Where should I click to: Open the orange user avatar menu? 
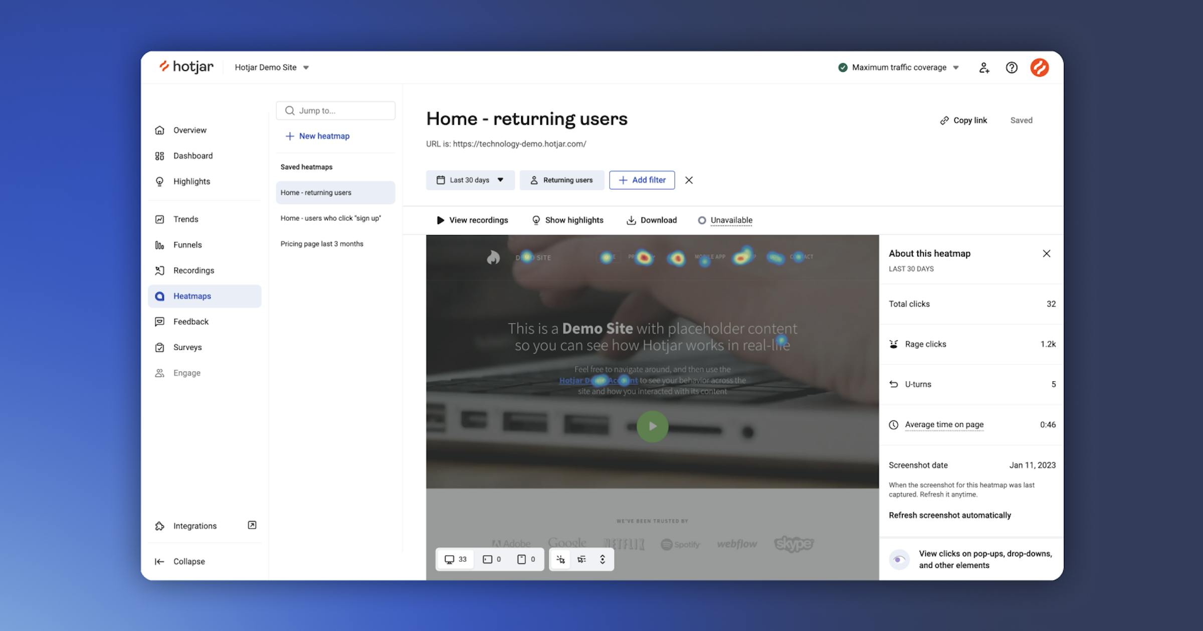1039,68
